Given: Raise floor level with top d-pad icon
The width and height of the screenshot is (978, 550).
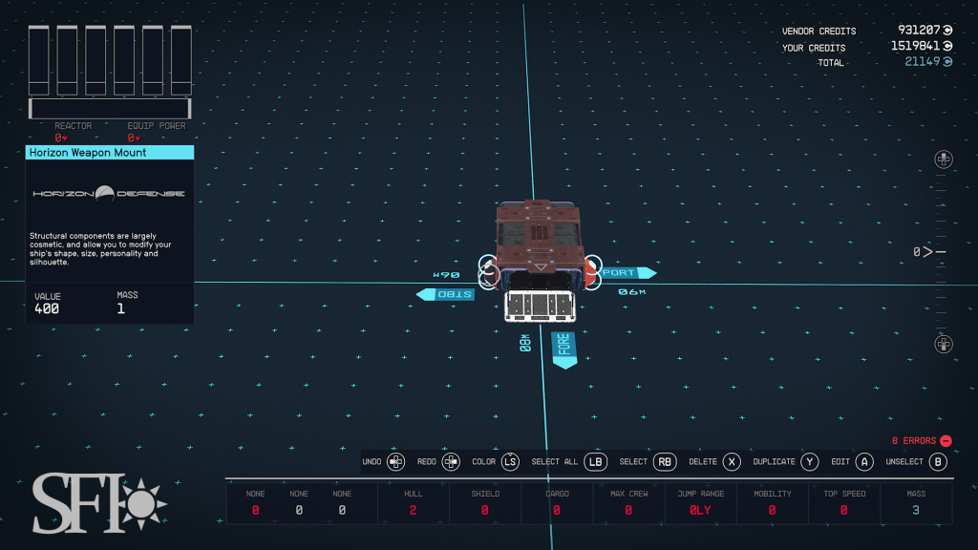Looking at the screenshot, I should 943,159.
